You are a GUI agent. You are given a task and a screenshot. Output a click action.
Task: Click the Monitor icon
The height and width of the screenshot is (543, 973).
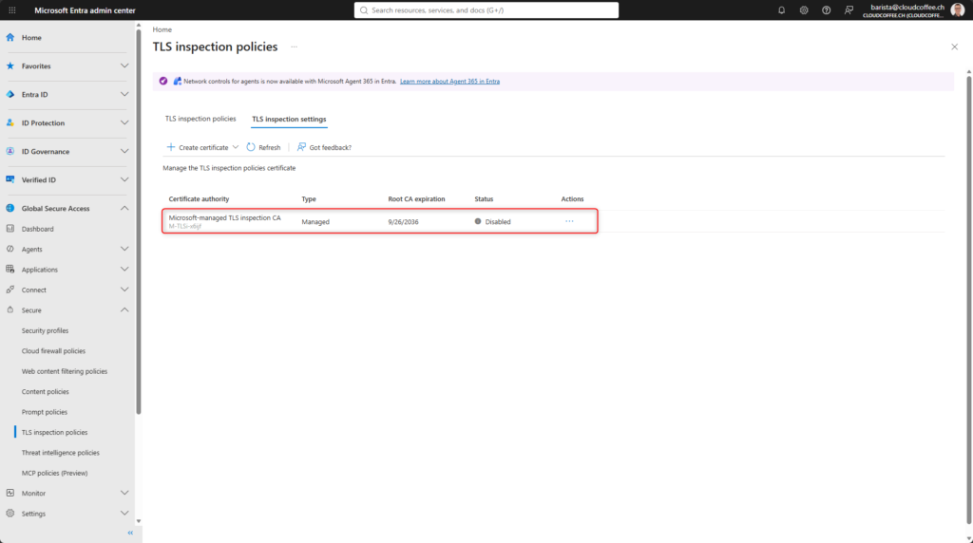(x=10, y=493)
